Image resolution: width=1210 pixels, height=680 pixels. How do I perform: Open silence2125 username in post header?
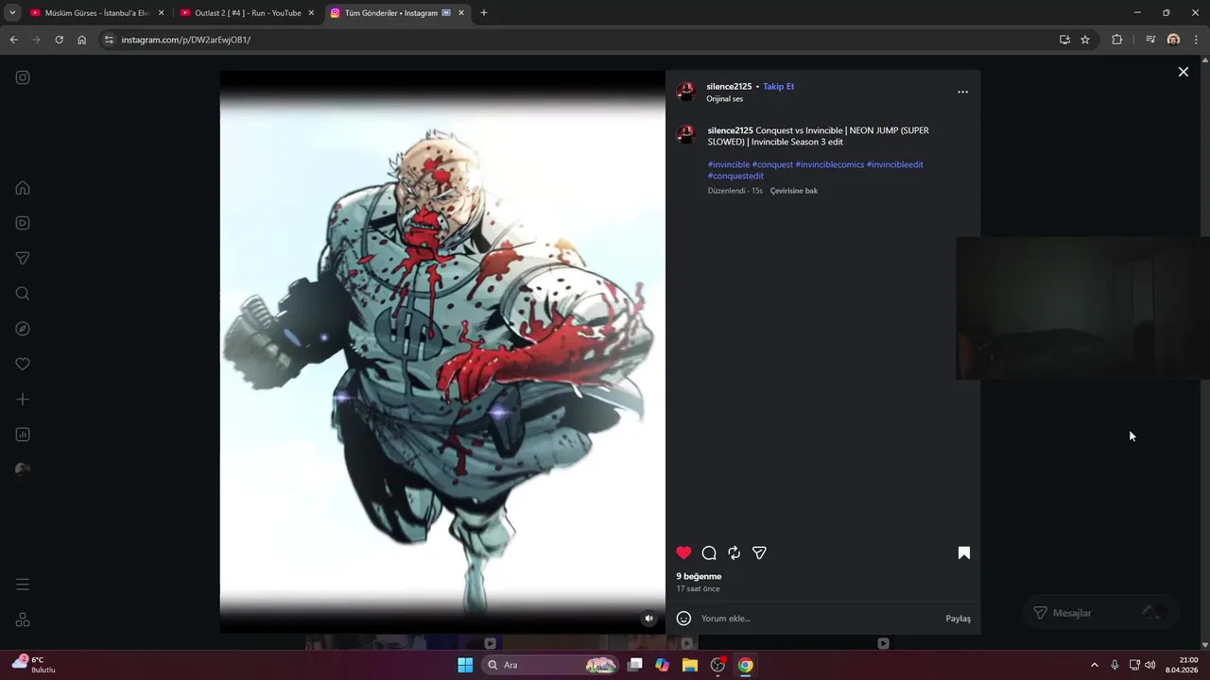point(729,86)
